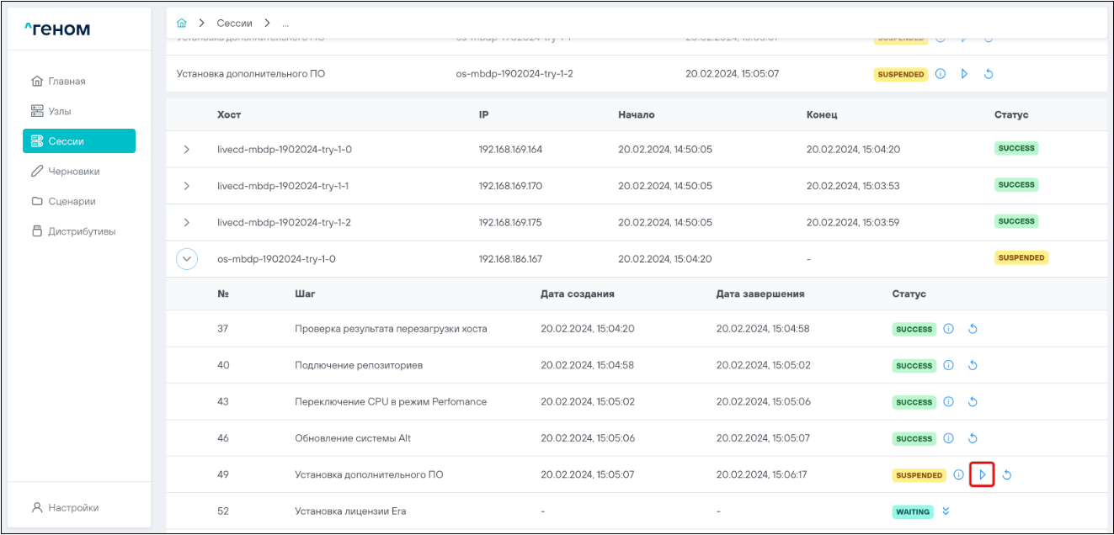The width and height of the screenshot is (1114, 535).
Task: Click the breadcrumb ellipsis item
Action: click(285, 23)
